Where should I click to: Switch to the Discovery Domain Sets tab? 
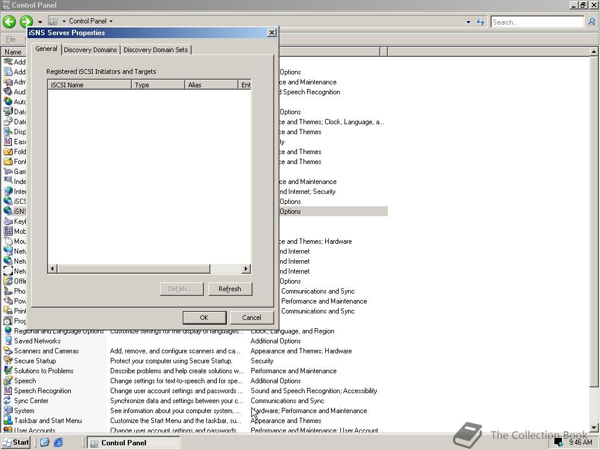[156, 50]
